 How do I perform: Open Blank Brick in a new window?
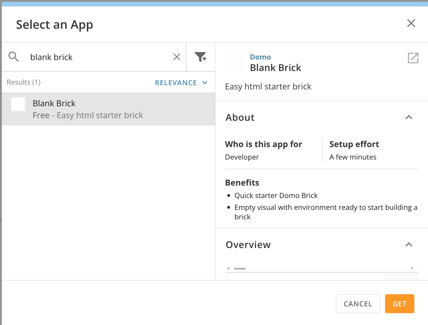pyautogui.click(x=413, y=58)
